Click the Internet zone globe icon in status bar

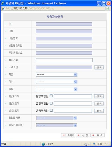(43, 144)
